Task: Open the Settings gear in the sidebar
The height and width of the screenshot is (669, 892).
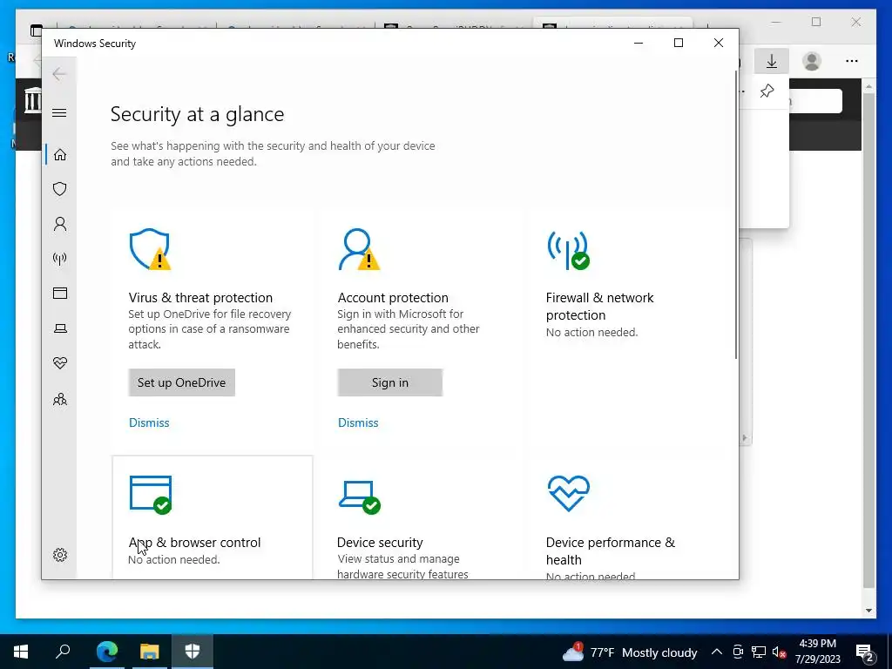Action: 60,555
